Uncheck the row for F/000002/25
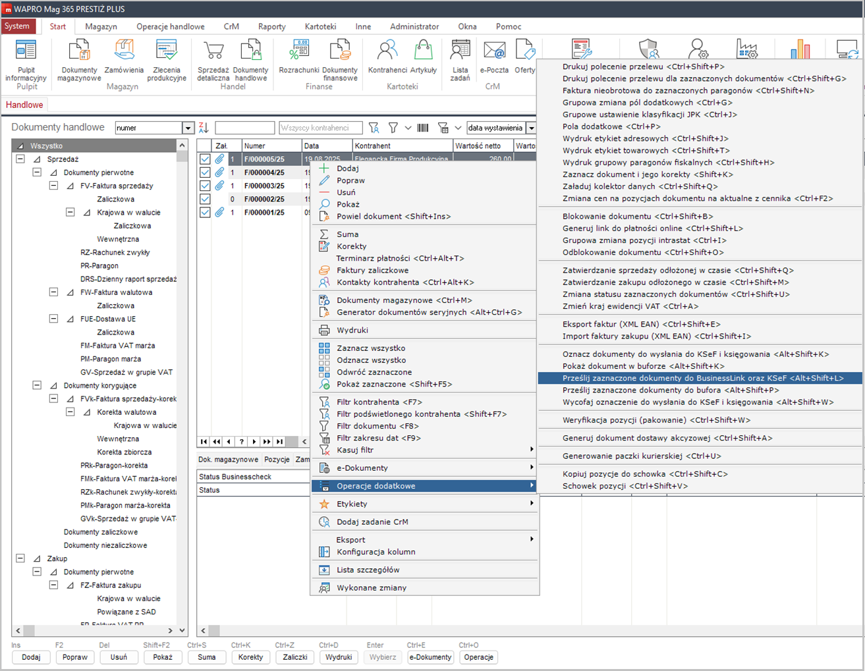The width and height of the screenshot is (865, 671). pos(205,199)
